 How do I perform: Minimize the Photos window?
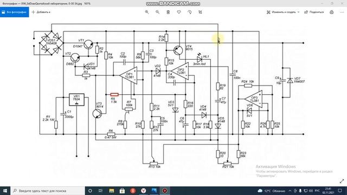pos(322,3)
